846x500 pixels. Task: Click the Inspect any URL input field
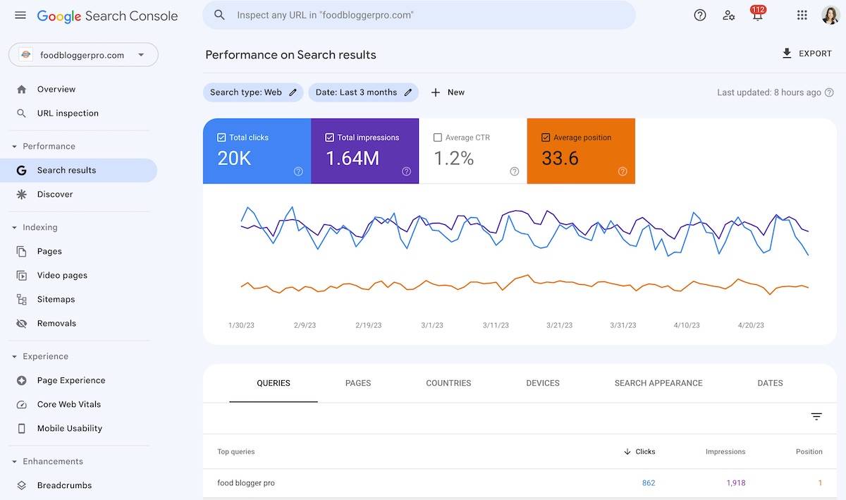tap(419, 15)
